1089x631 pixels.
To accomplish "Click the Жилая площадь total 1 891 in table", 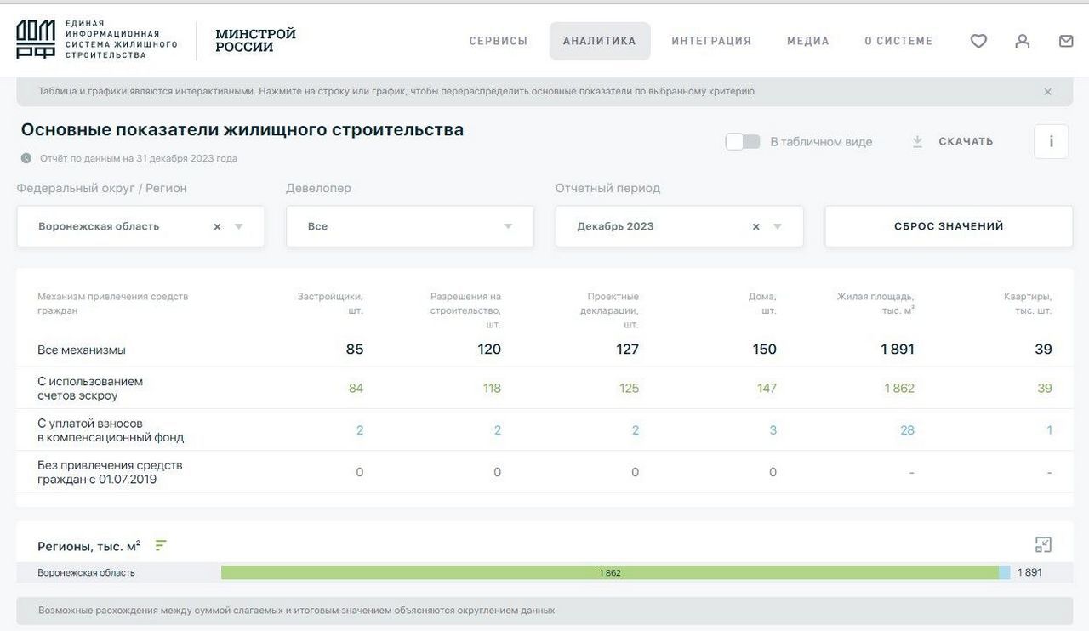I will [898, 350].
